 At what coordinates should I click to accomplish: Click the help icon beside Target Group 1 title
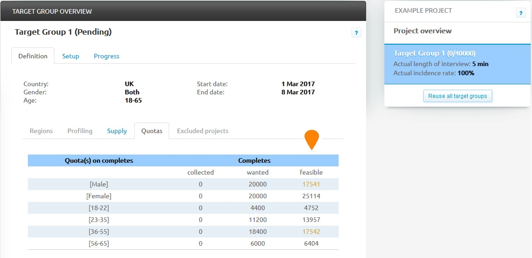tap(356, 32)
